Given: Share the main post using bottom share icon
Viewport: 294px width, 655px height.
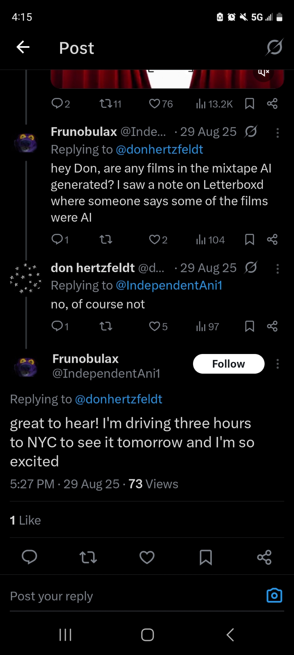Looking at the screenshot, I should [x=264, y=557].
